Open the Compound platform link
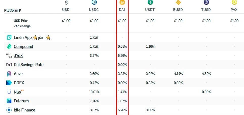 pyautogui.click(x=23, y=47)
